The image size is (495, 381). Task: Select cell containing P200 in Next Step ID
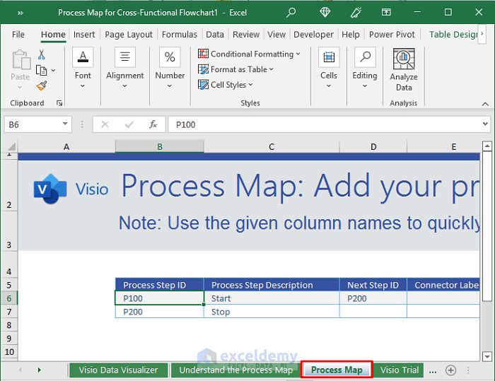pos(373,298)
